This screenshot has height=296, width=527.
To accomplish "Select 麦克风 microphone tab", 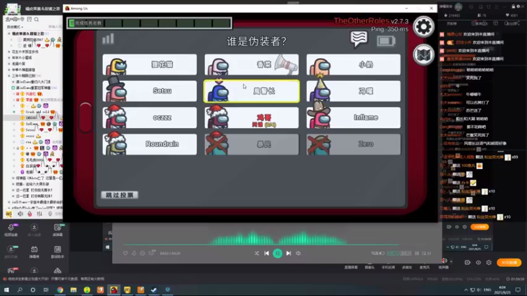I will 424,268.
